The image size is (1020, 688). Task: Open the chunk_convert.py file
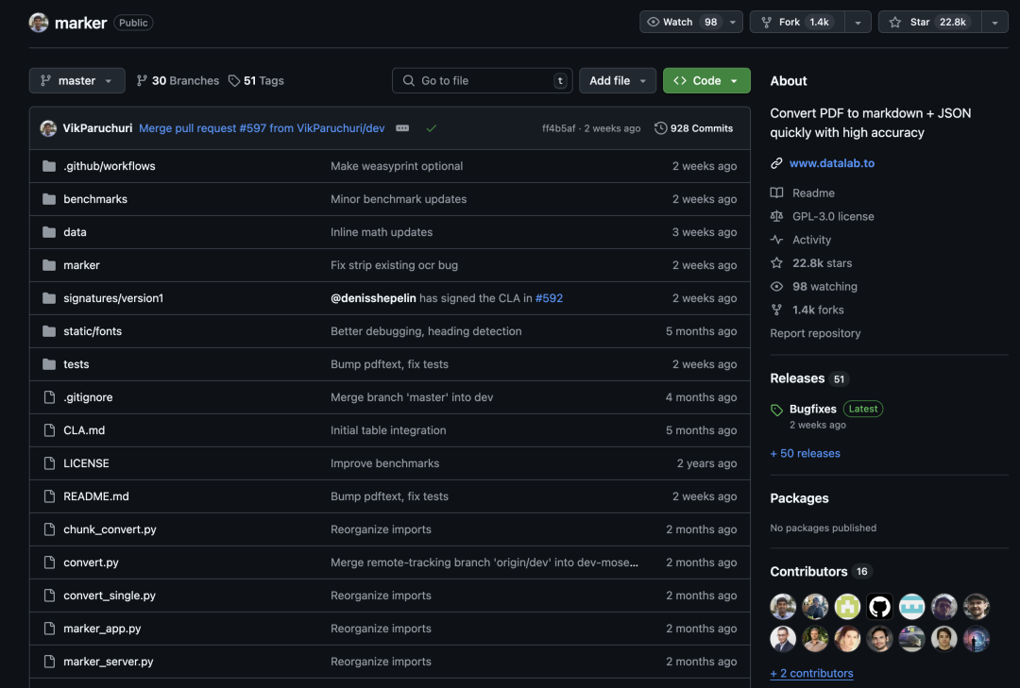(110, 529)
